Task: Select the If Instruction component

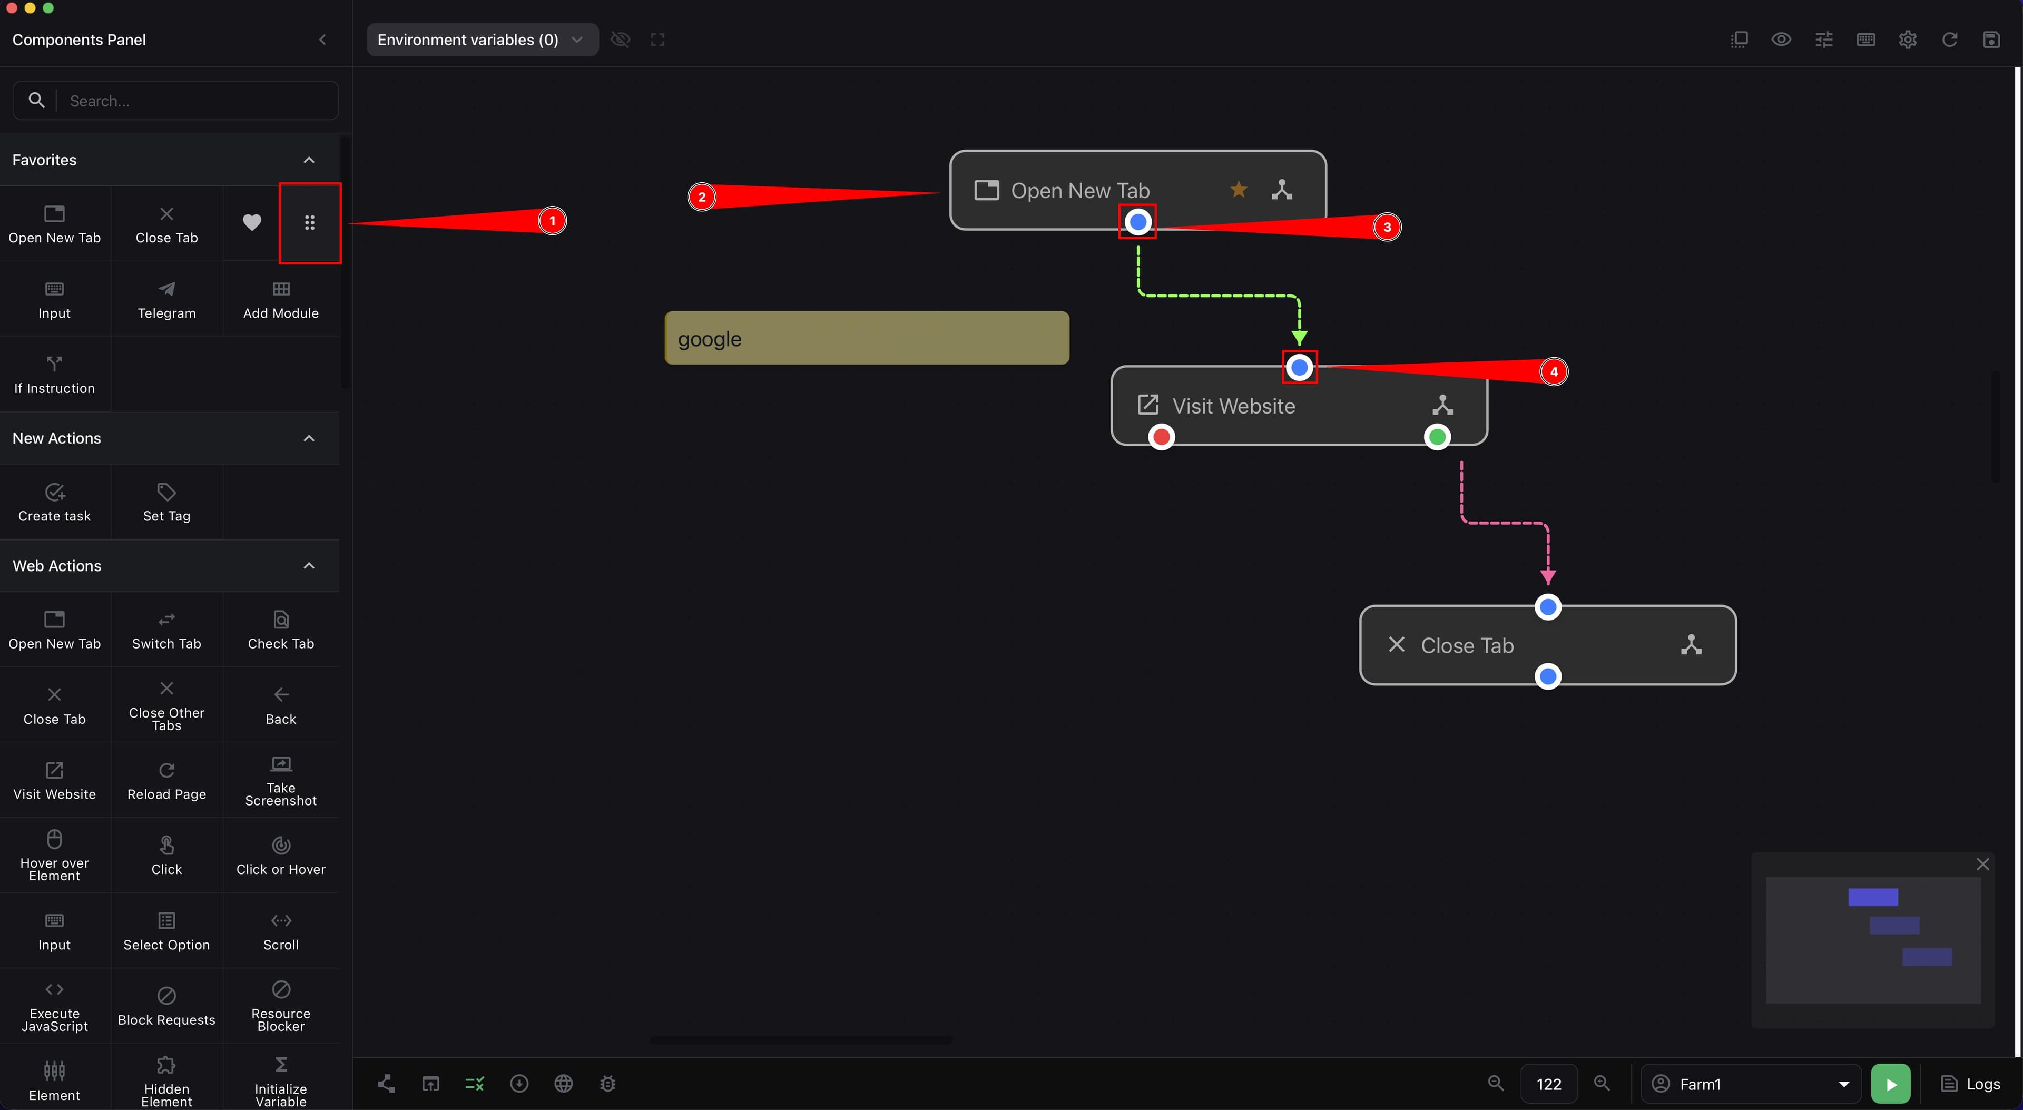Action: pos(55,375)
